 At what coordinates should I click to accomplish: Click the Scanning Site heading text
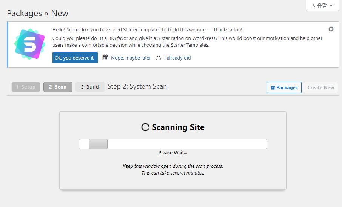[178, 127]
